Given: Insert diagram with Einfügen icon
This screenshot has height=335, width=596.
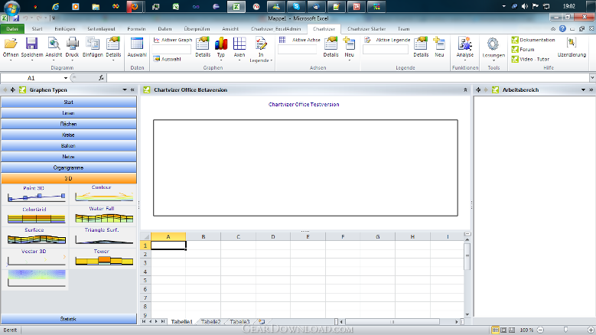Looking at the screenshot, I should pos(93,47).
